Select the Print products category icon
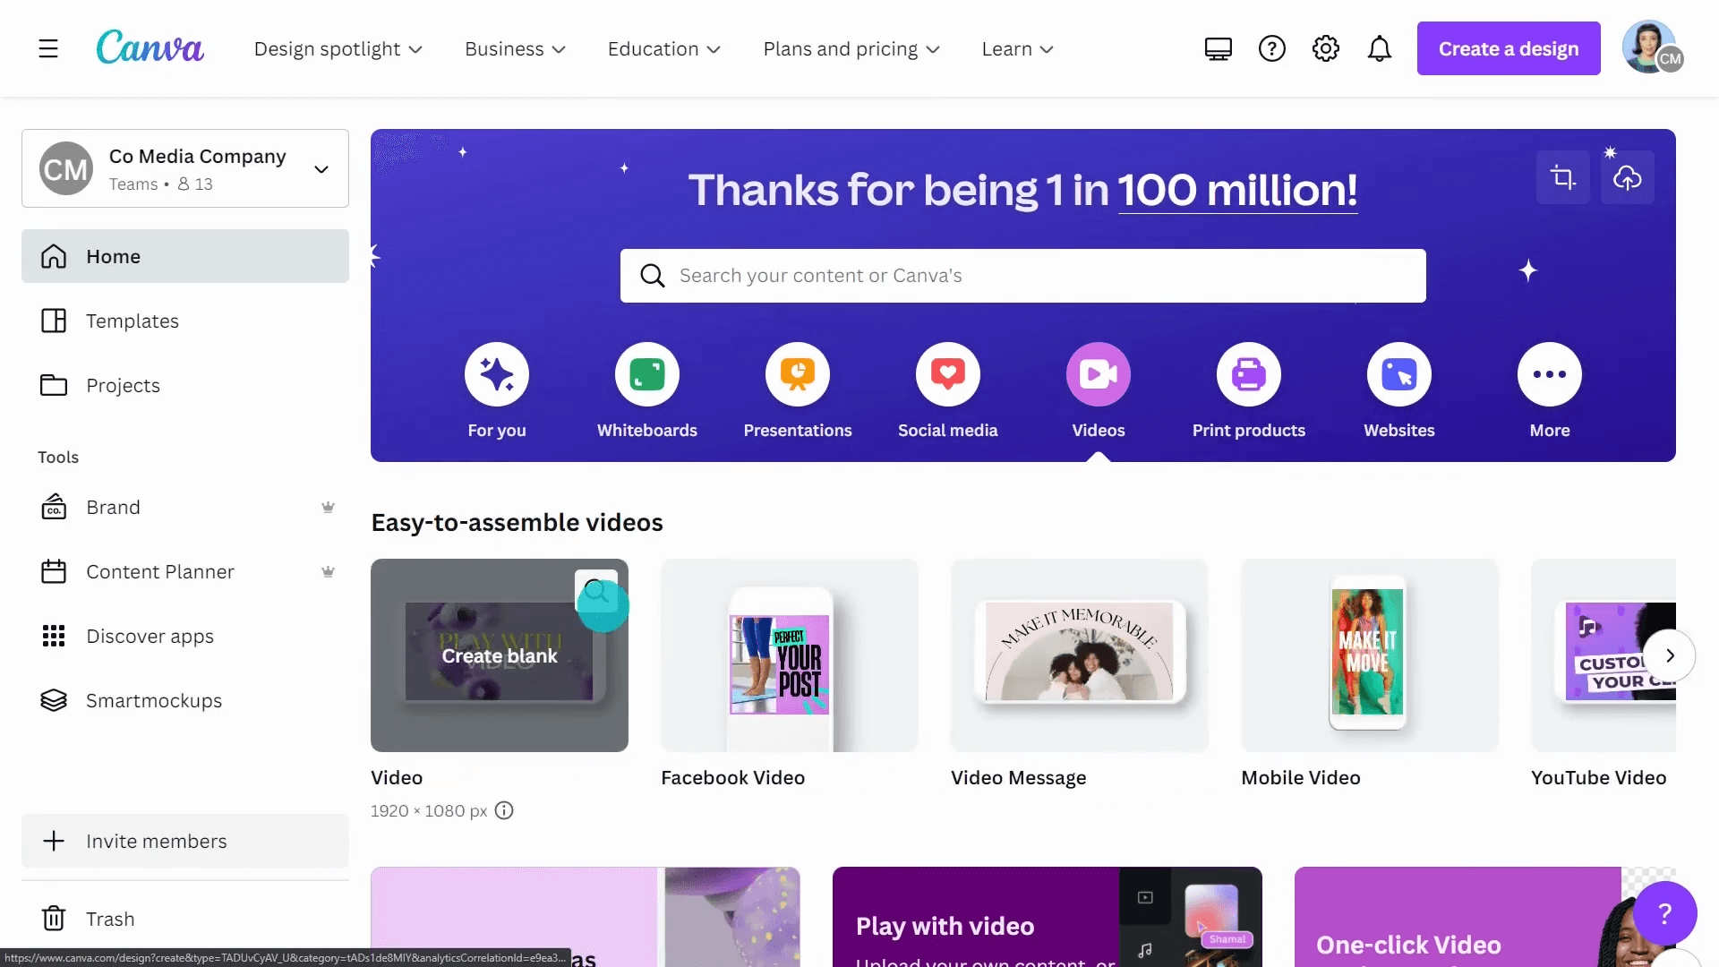Image resolution: width=1719 pixels, height=967 pixels. pyautogui.click(x=1249, y=374)
